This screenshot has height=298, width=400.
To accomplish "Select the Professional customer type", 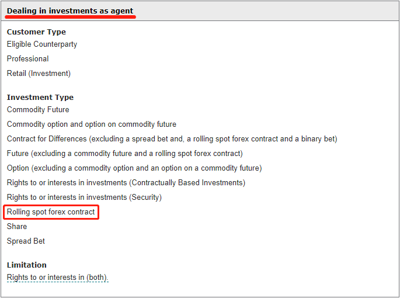I will coord(28,58).
